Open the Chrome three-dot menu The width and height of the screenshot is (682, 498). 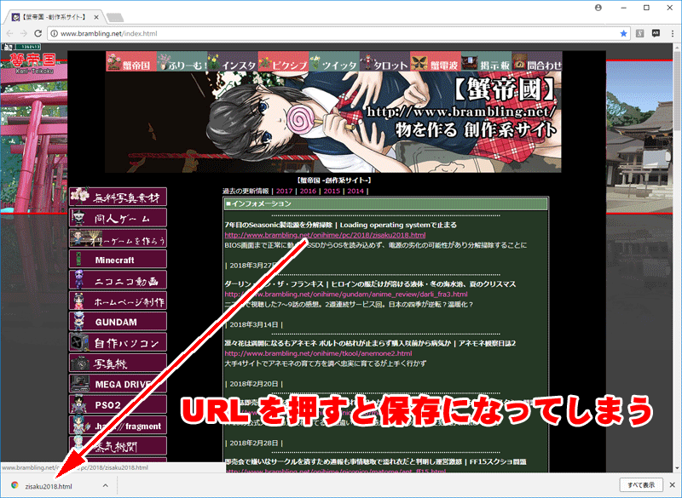tap(673, 33)
